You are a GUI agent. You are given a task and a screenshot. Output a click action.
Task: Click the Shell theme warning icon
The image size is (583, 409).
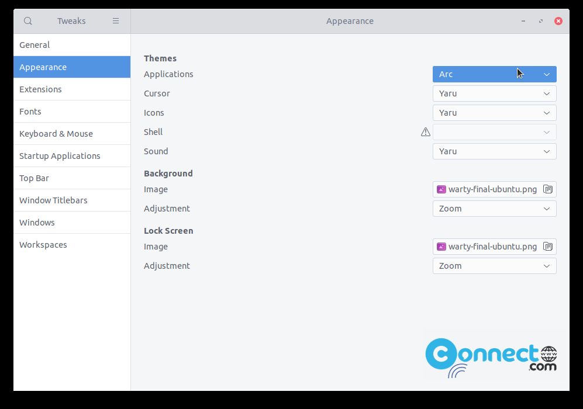click(x=426, y=132)
